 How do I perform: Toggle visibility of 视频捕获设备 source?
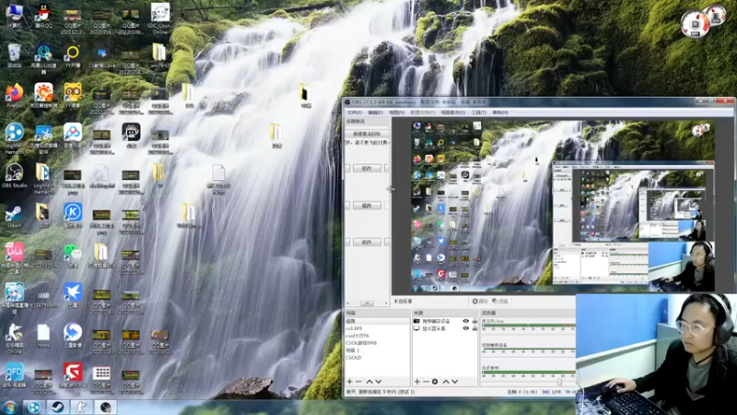click(465, 321)
